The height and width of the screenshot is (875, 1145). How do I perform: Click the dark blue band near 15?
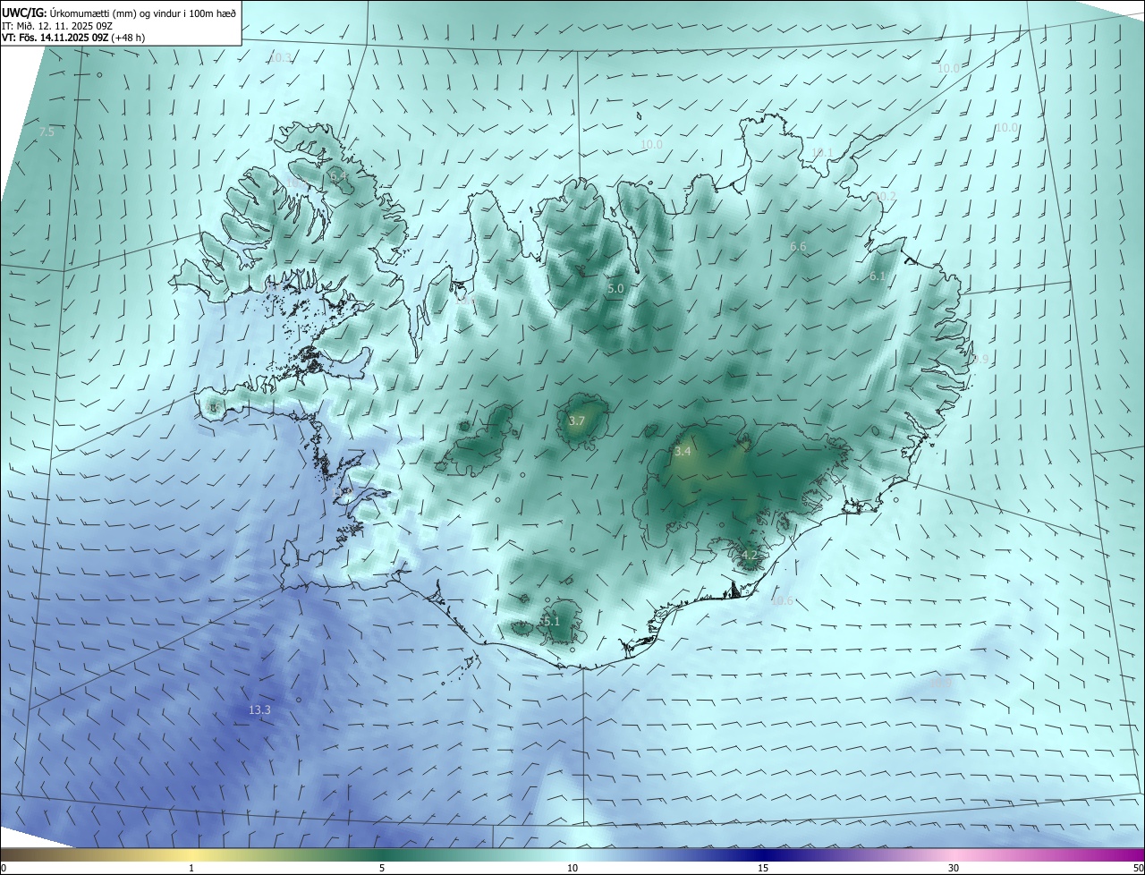point(763,854)
